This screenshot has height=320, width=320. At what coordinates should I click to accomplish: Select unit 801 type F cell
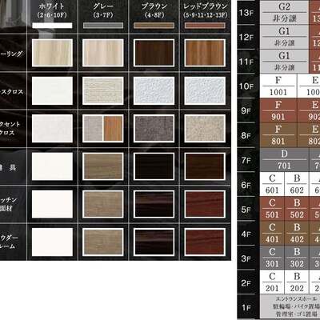[278, 135]
